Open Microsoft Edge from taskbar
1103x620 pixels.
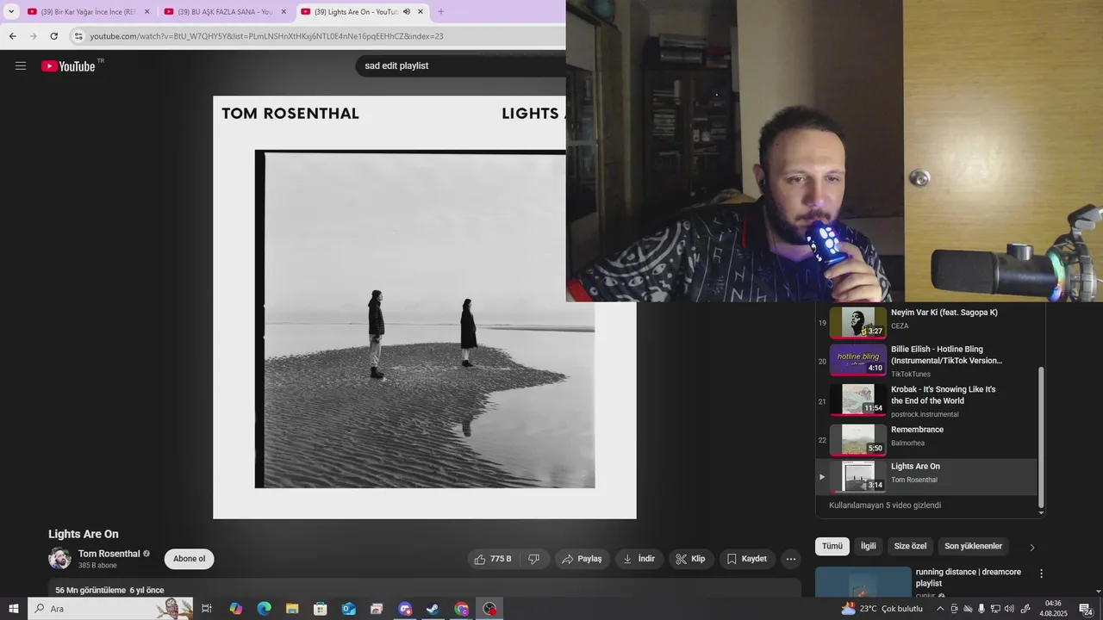[x=265, y=609]
